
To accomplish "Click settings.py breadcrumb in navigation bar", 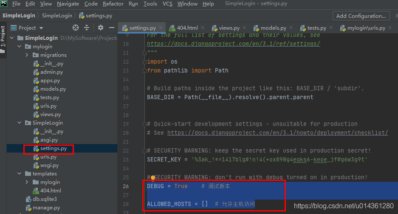I will tap(96, 16).
